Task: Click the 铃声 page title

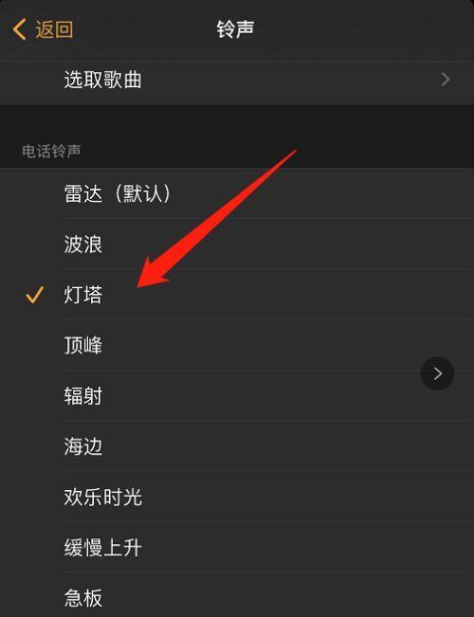Action: [235, 29]
